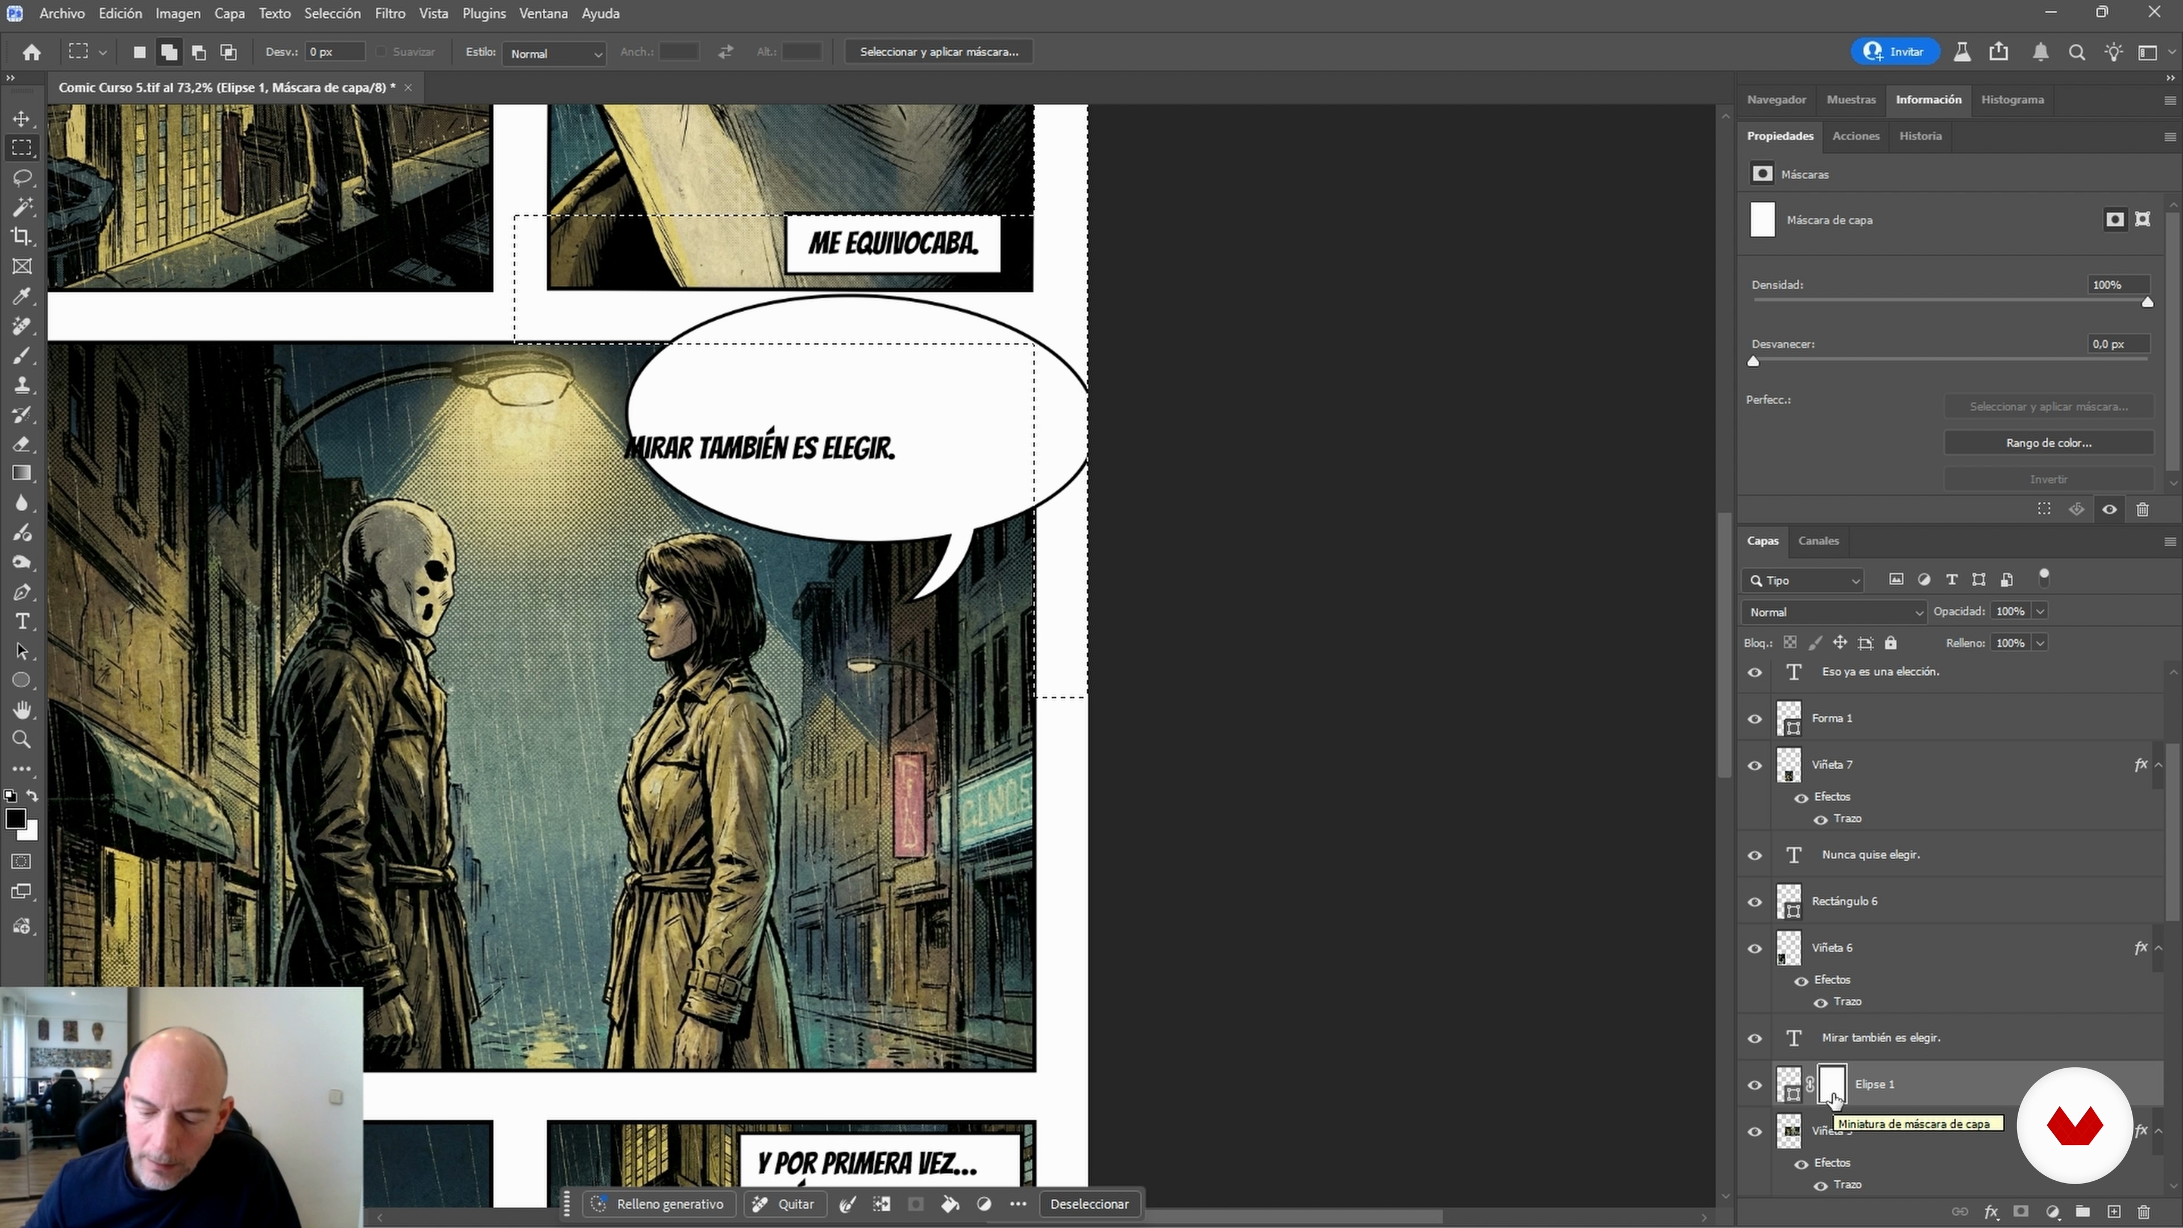Toggle Quick Mask mode icon
This screenshot has width=2183, height=1228.
22,862
